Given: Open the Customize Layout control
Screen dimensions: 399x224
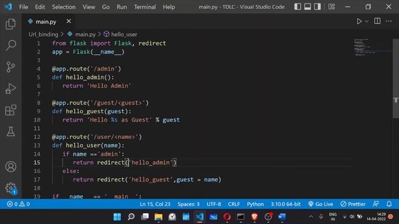Looking at the screenshot, I should point(331,7).
